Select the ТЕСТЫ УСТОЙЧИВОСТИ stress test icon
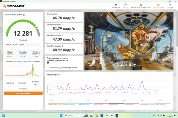Screen dimensions: 178x118 (x=141, y=5)
